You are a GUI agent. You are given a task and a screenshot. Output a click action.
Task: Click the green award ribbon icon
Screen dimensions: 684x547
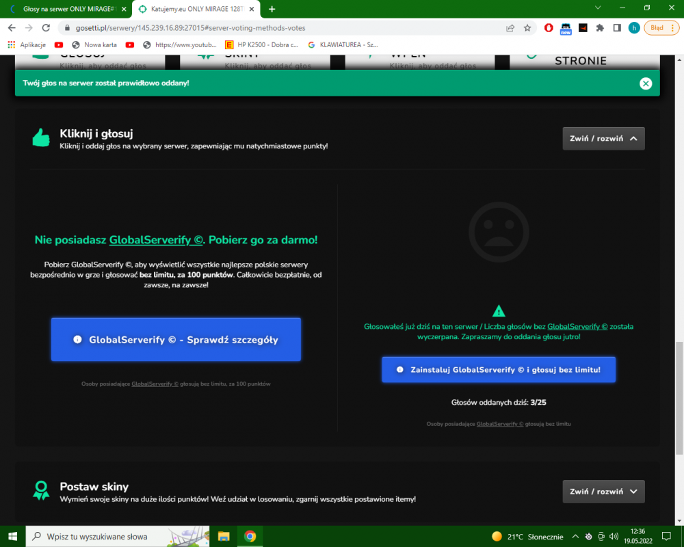point(41,490)
